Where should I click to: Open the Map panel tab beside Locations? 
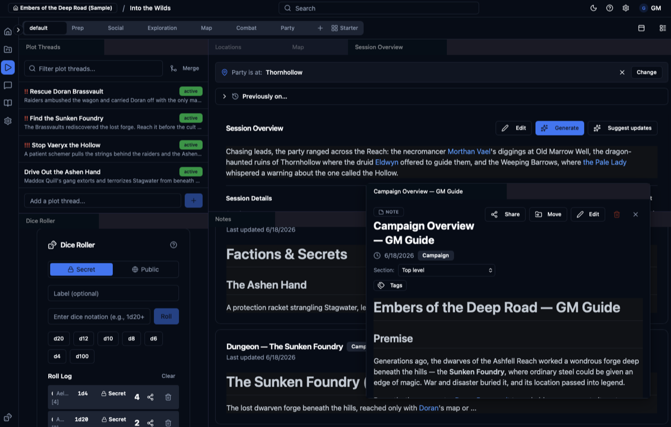coord(298,47)
